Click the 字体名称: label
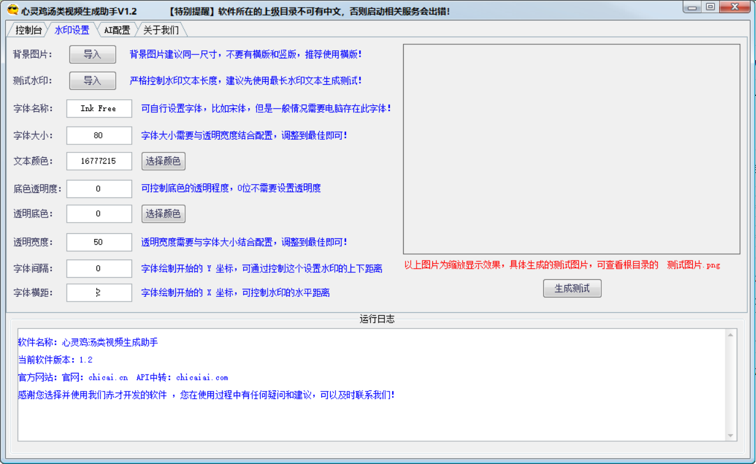756x464 pixels. [33, 109]
